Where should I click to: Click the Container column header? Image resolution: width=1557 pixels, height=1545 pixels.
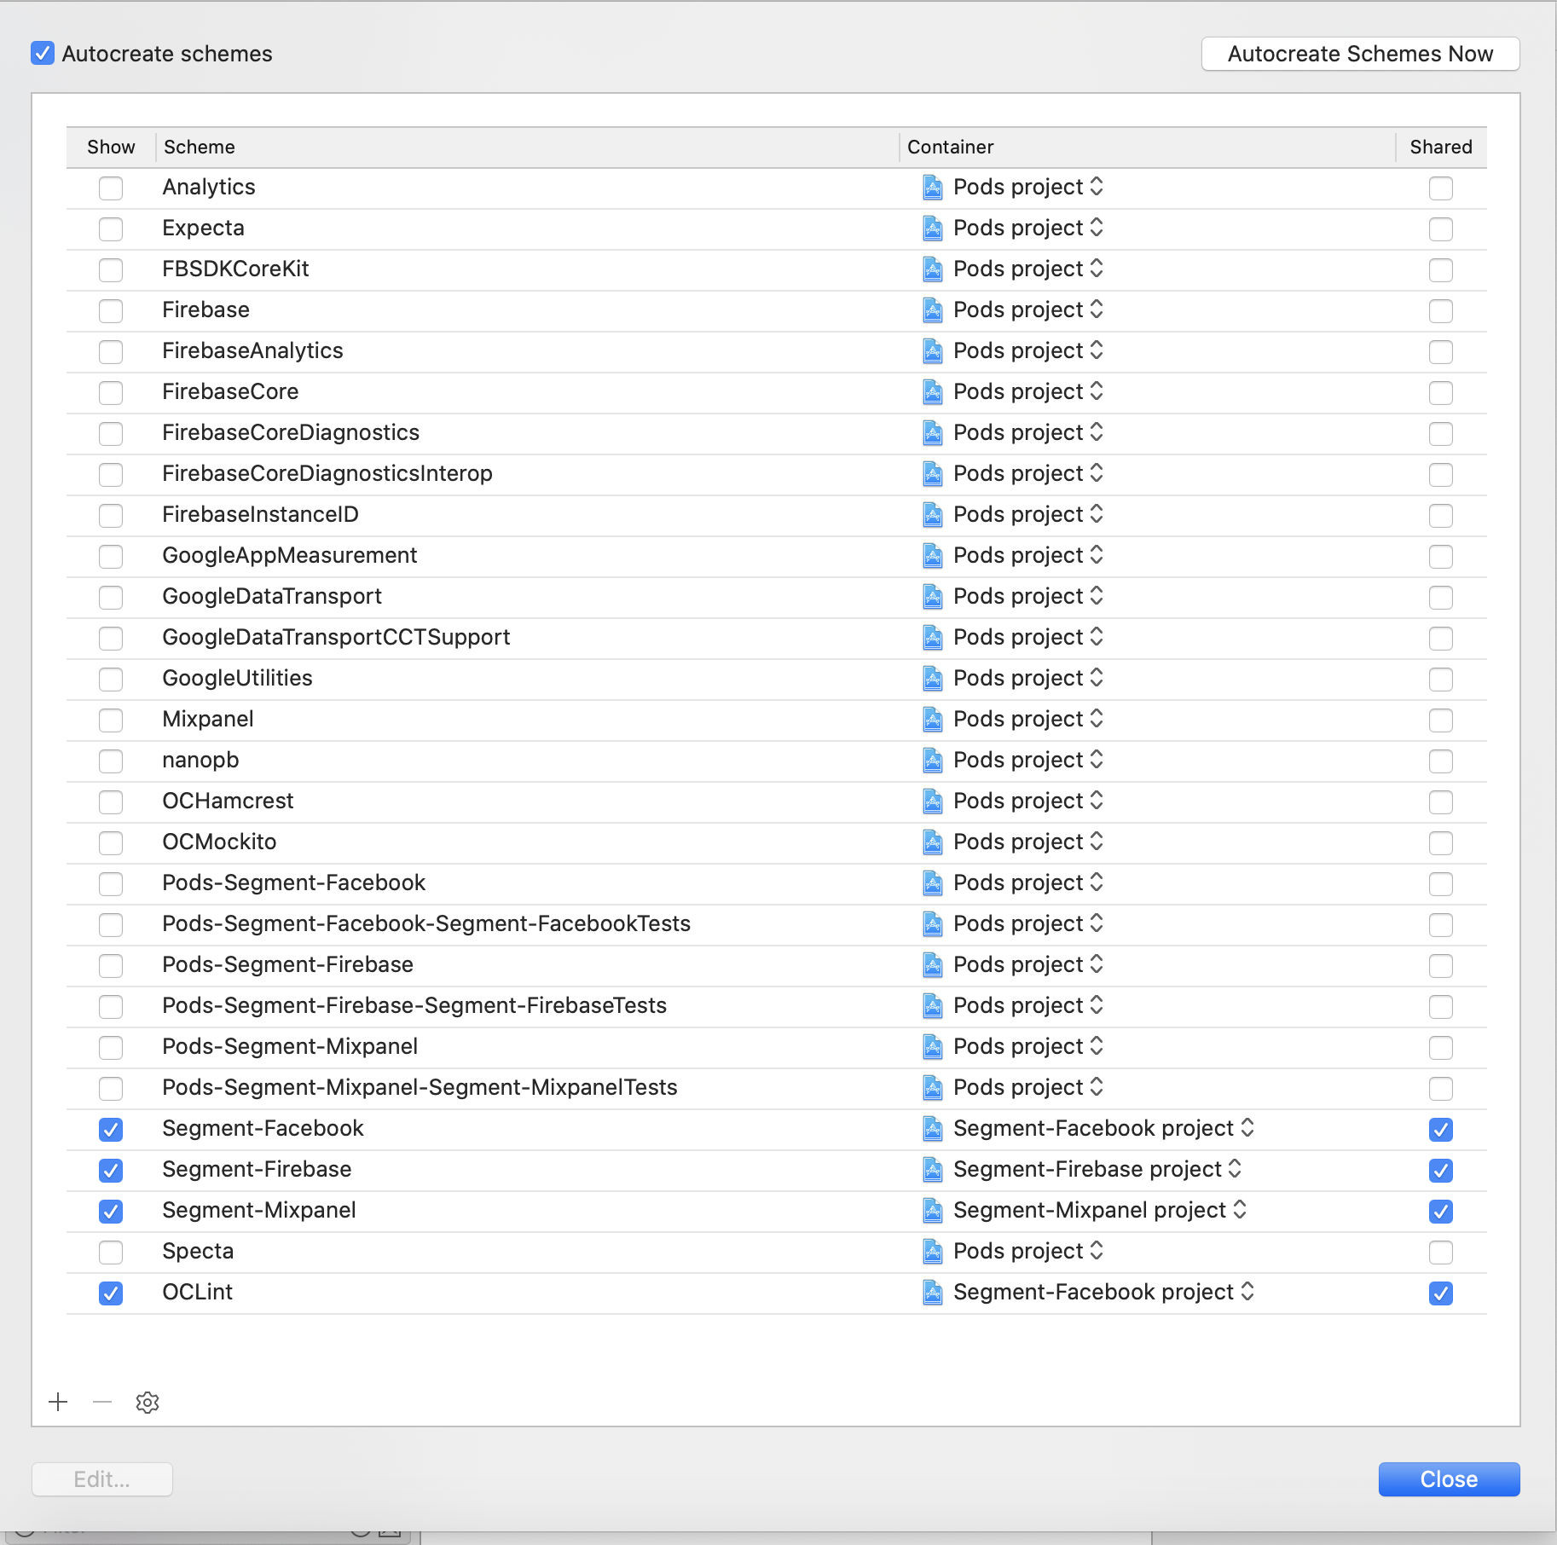1148,147
